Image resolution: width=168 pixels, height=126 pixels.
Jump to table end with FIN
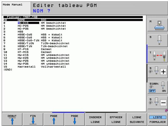click(x=33, y=120)
